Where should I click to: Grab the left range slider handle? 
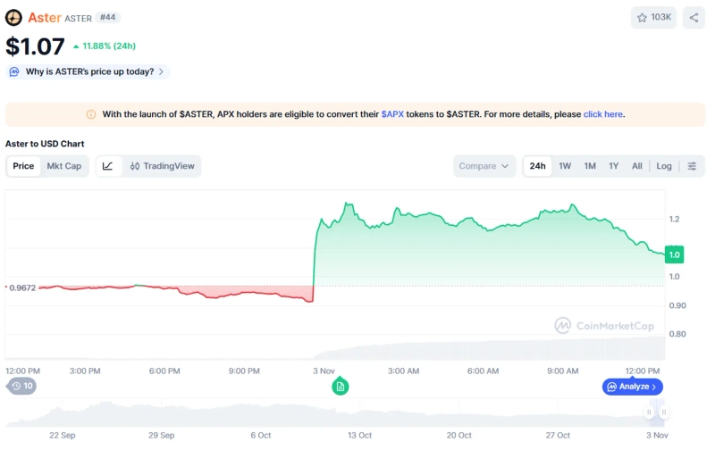click(649, 412)
